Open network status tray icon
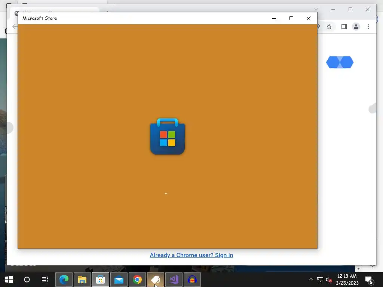 pyautogui.click(x=320, y=280)
